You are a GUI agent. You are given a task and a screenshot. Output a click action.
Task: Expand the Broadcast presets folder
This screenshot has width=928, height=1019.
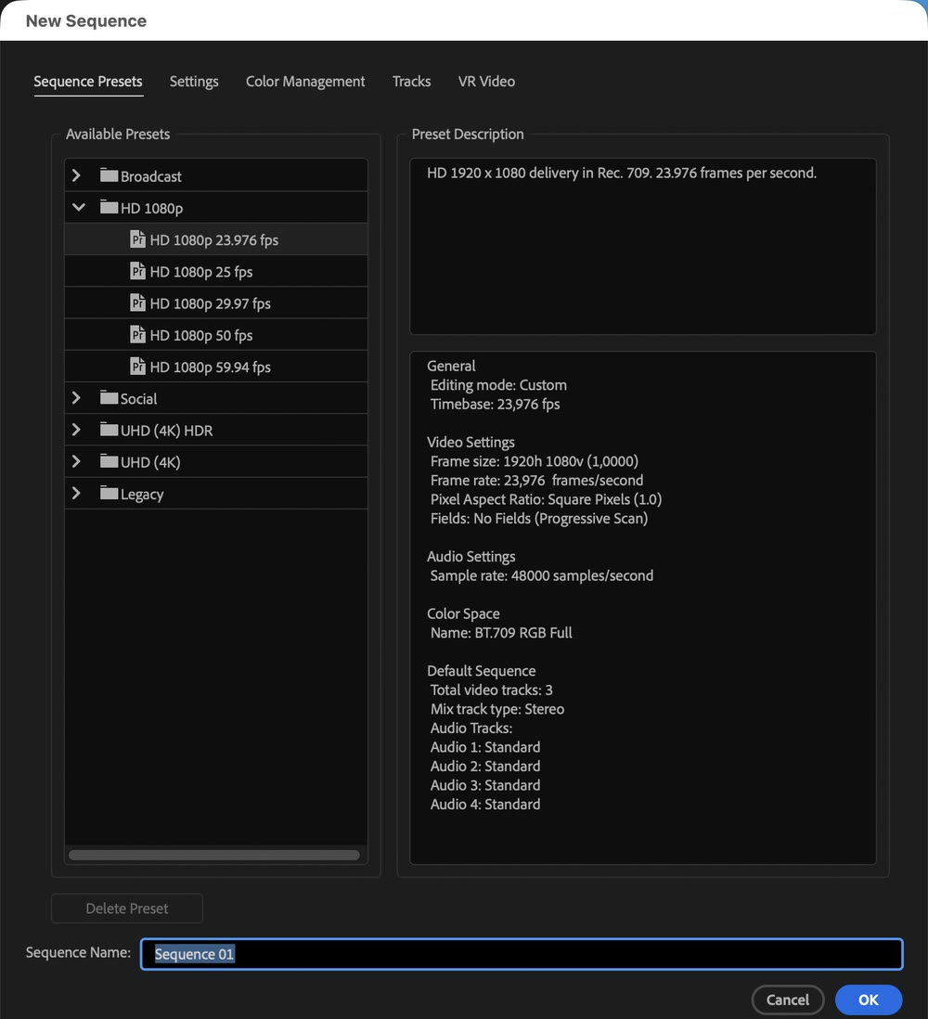[77, 175]
